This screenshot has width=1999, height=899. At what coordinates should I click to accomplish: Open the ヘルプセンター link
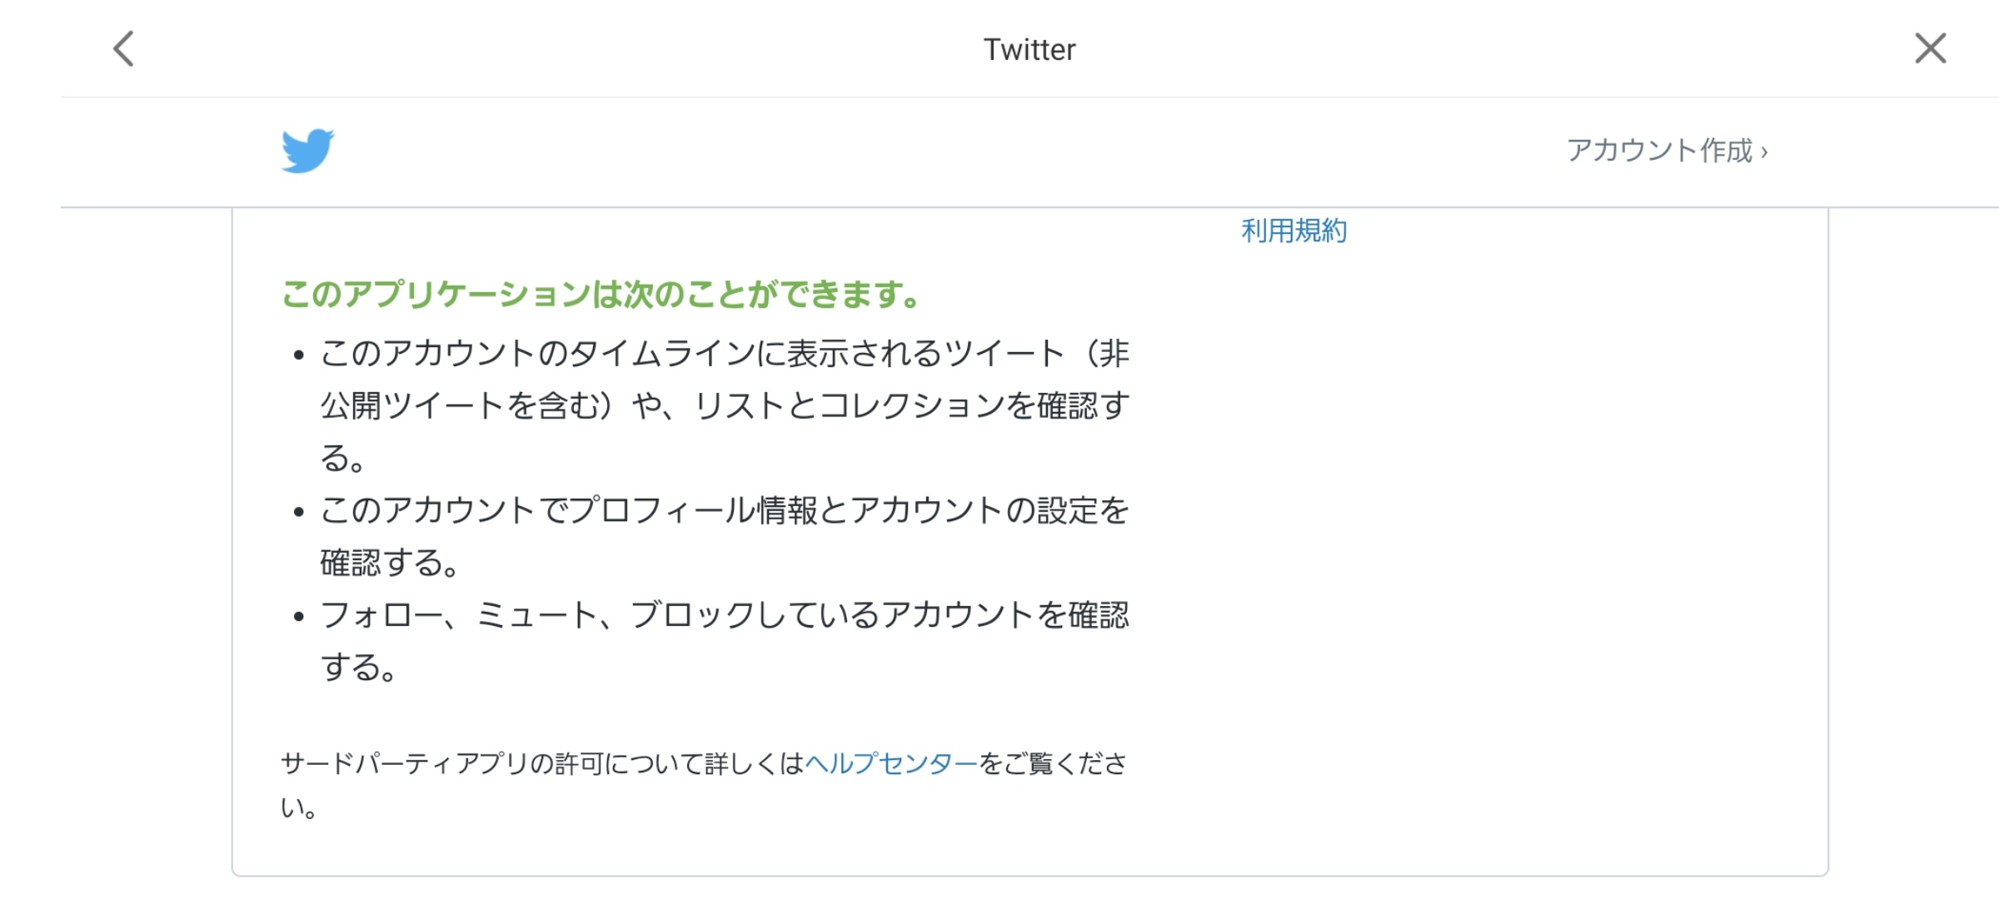coord(890,762)
